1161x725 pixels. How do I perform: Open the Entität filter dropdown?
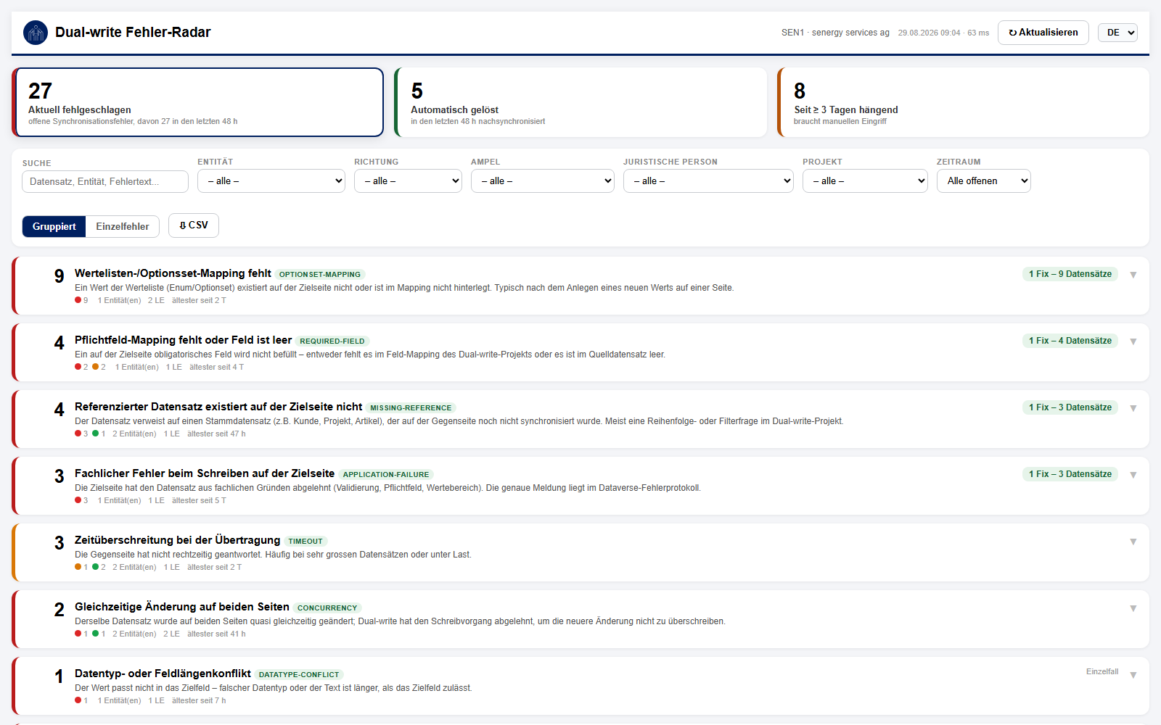(x=271, y=181)
